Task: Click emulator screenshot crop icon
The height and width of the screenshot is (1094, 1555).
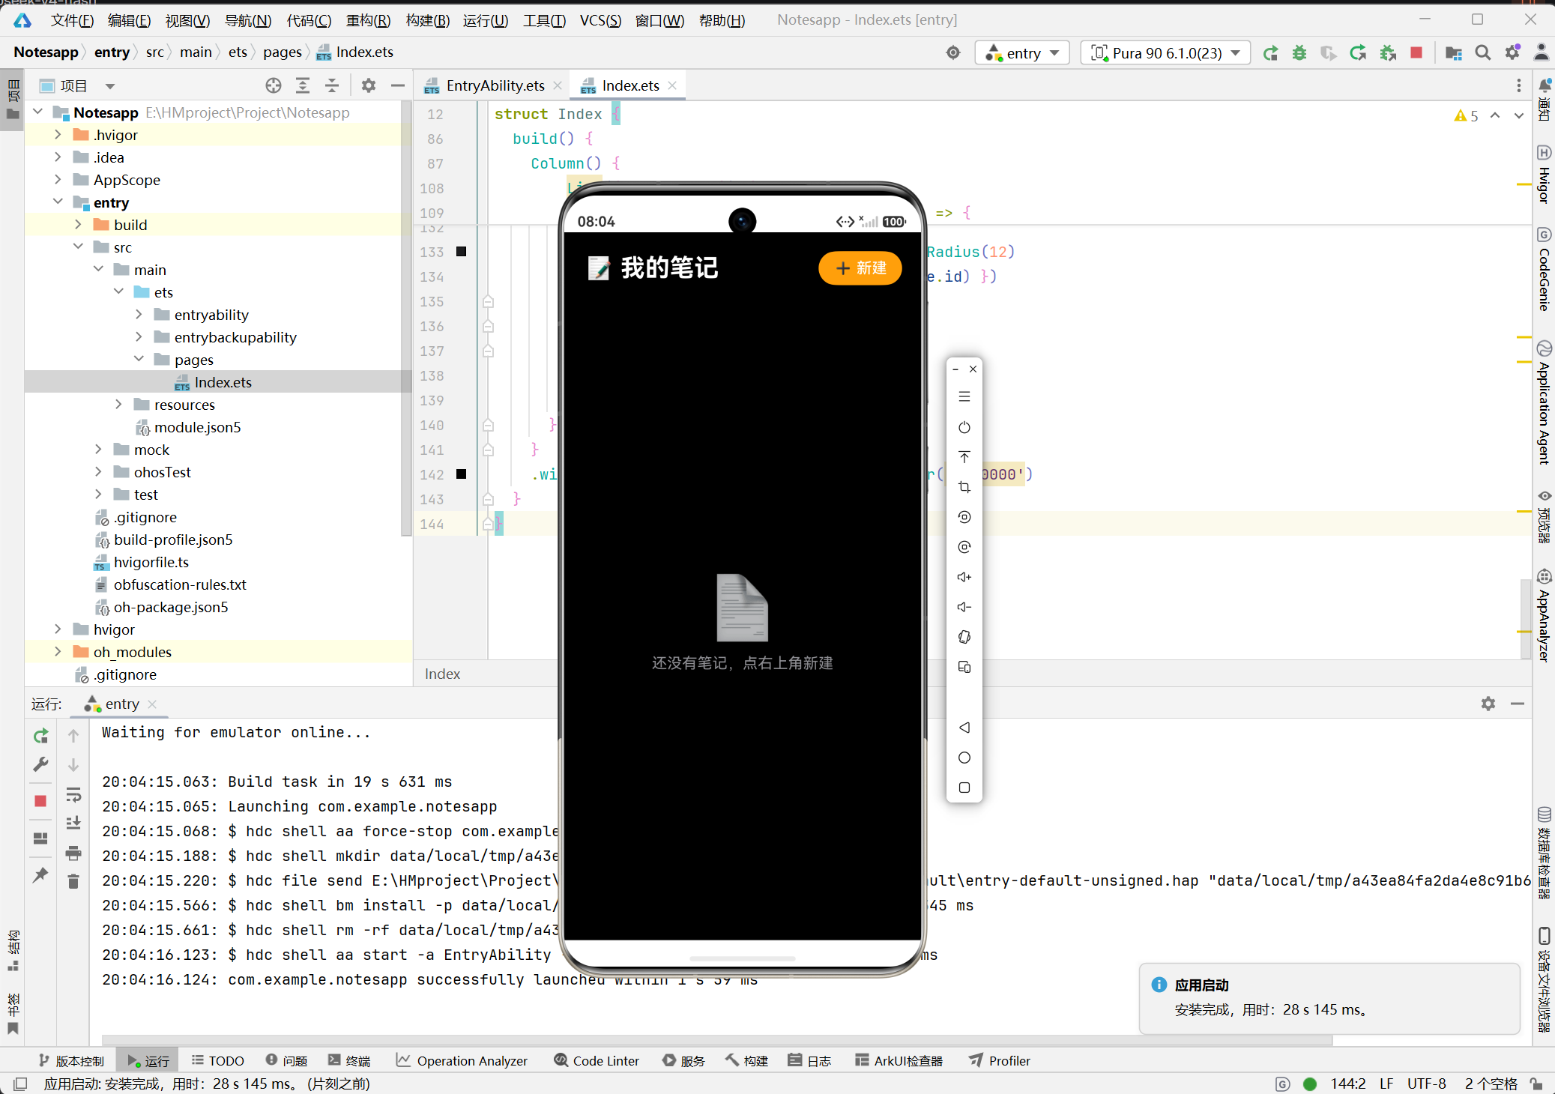Action: pyautogui.click(x=964, y=487)
